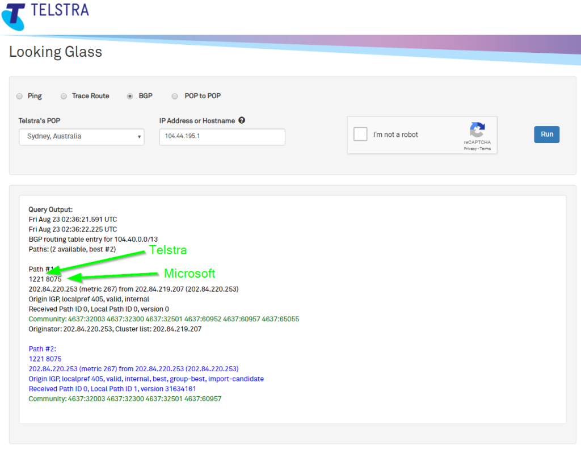
Task: Open the Telstra's POP dropdown
Action: pos(82,137)
